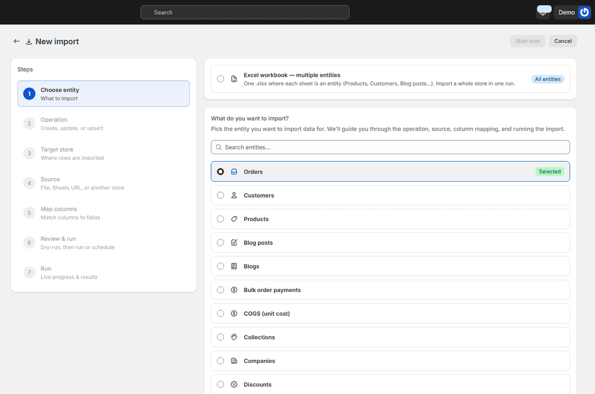Viewport: 595px width, 394px height.
Task: Click the Companies entity label
Action: pos(259,360)
